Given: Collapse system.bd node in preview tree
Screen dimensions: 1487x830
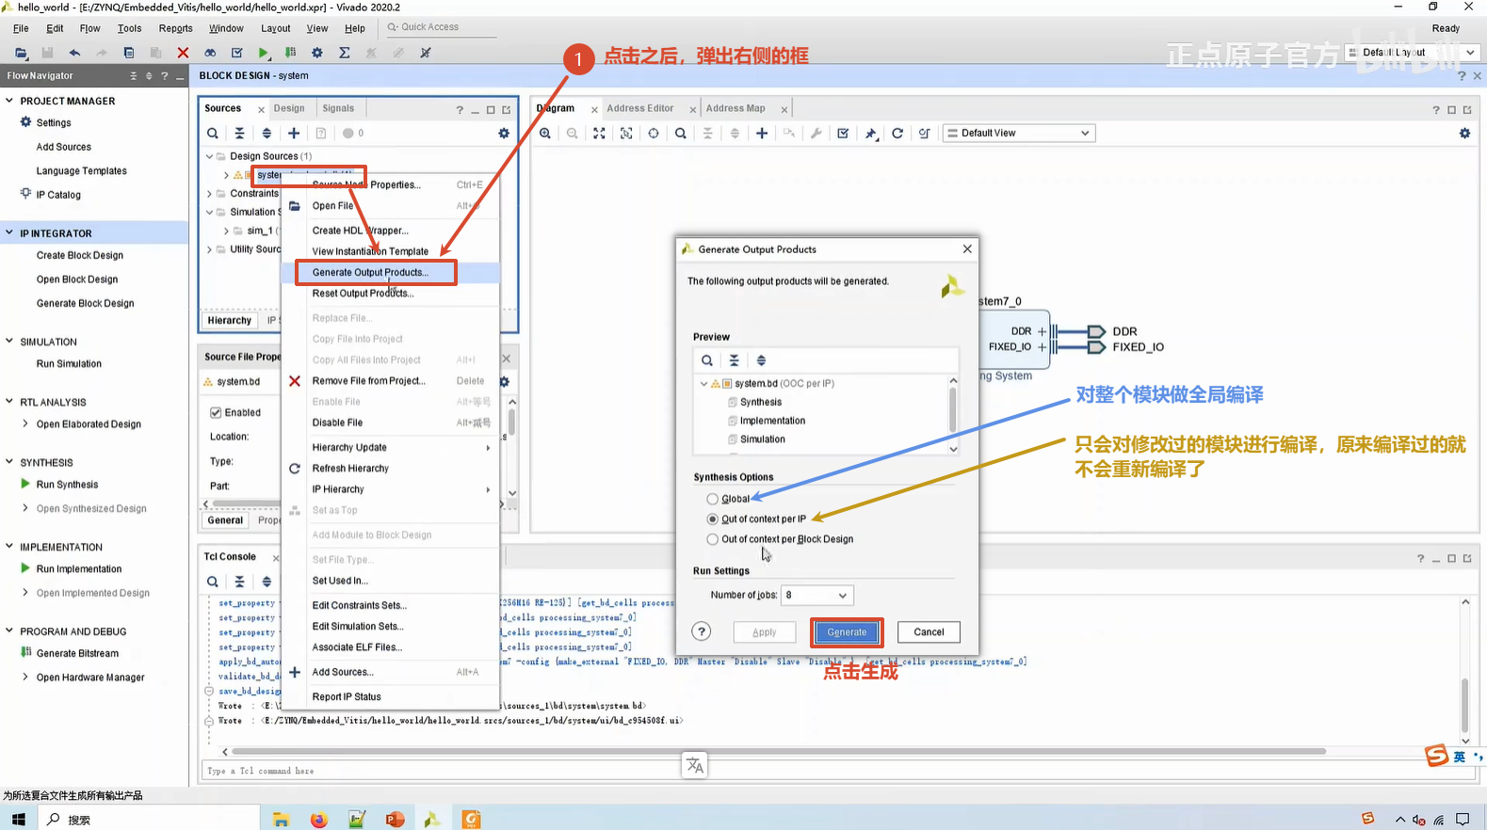Looking at the screenshot, I should [x=703, y=384].
